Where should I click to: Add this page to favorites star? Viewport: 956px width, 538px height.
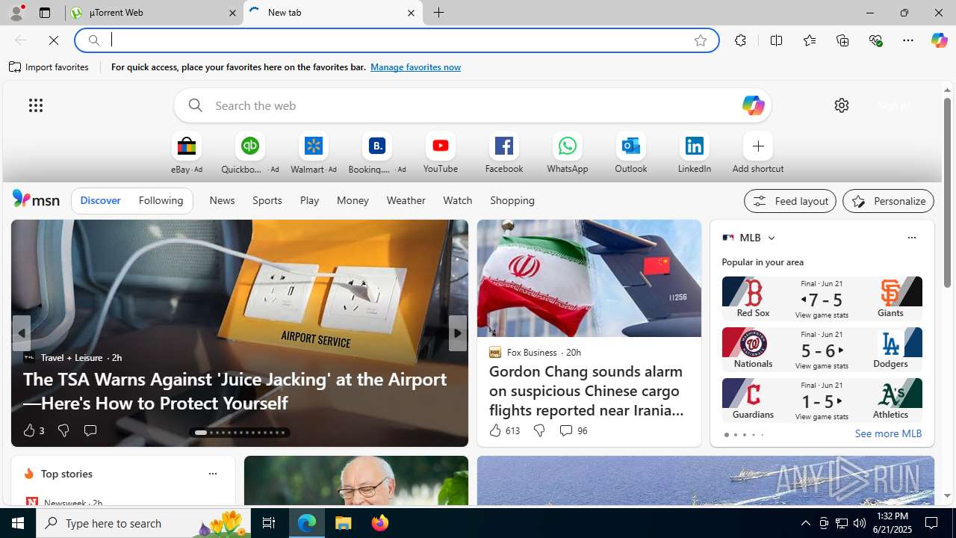[x=700, y=40]
